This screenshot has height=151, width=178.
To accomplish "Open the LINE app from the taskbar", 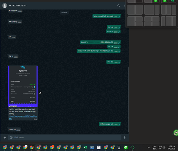I will click(126, 147).
